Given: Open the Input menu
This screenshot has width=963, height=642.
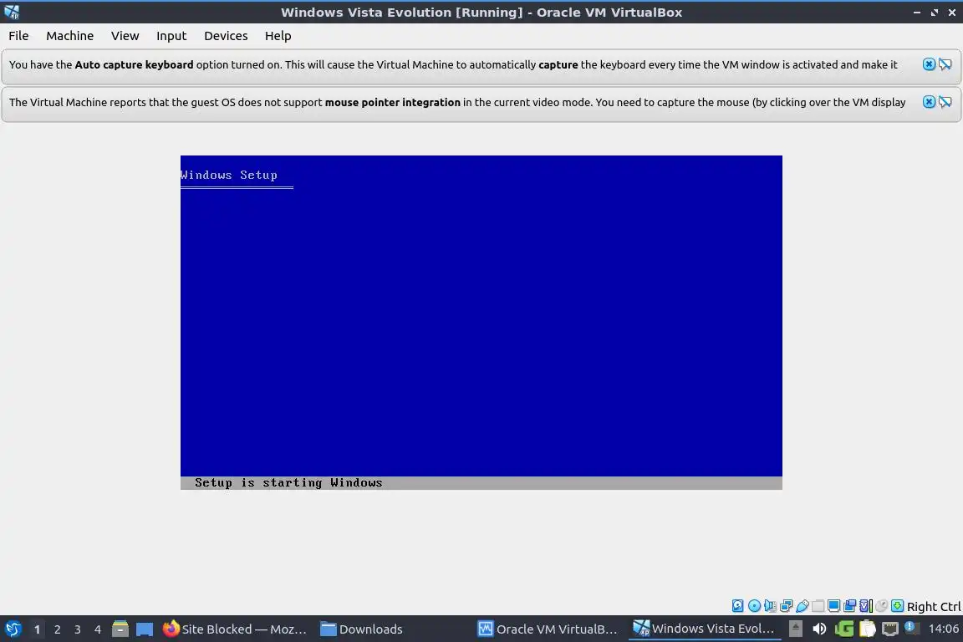Looking at the screenshot, I should pos(171,36).
